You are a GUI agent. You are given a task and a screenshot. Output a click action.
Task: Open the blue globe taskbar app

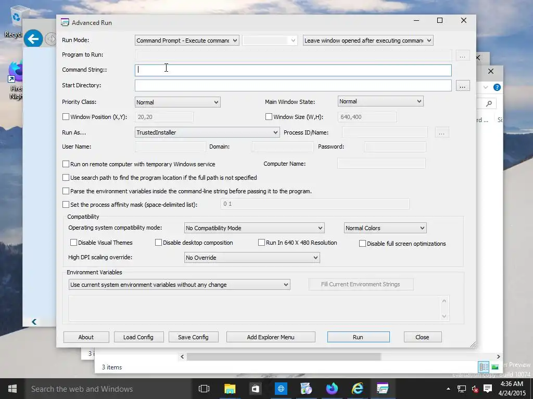(281, 389)
